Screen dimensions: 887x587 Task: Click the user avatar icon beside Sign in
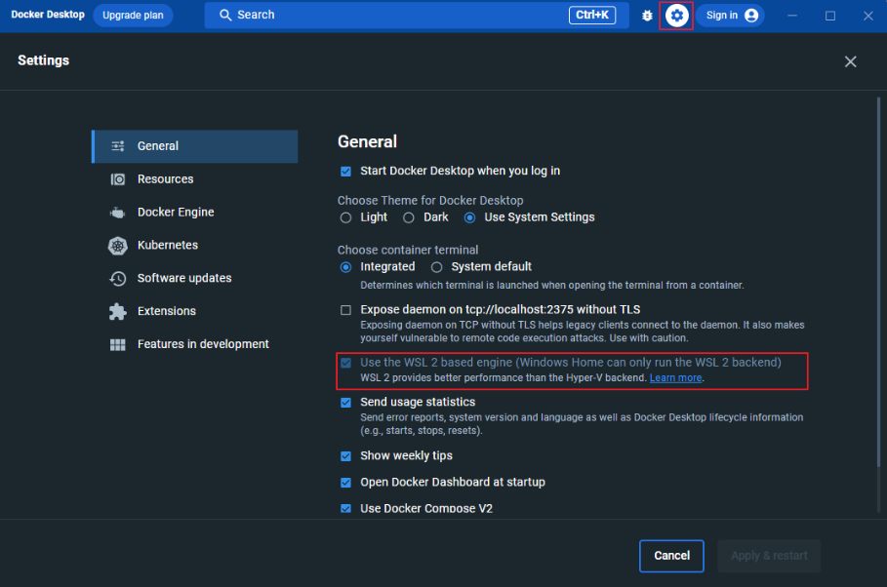(x=751, y=16)
